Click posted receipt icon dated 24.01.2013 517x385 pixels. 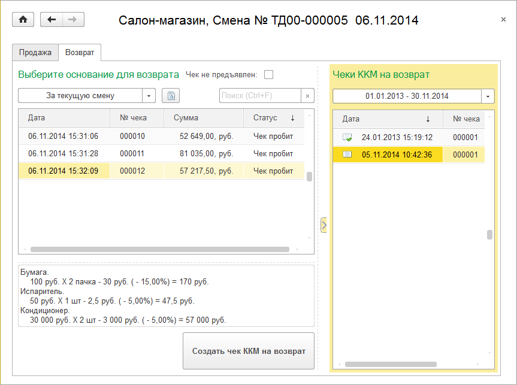pos(347,137)
